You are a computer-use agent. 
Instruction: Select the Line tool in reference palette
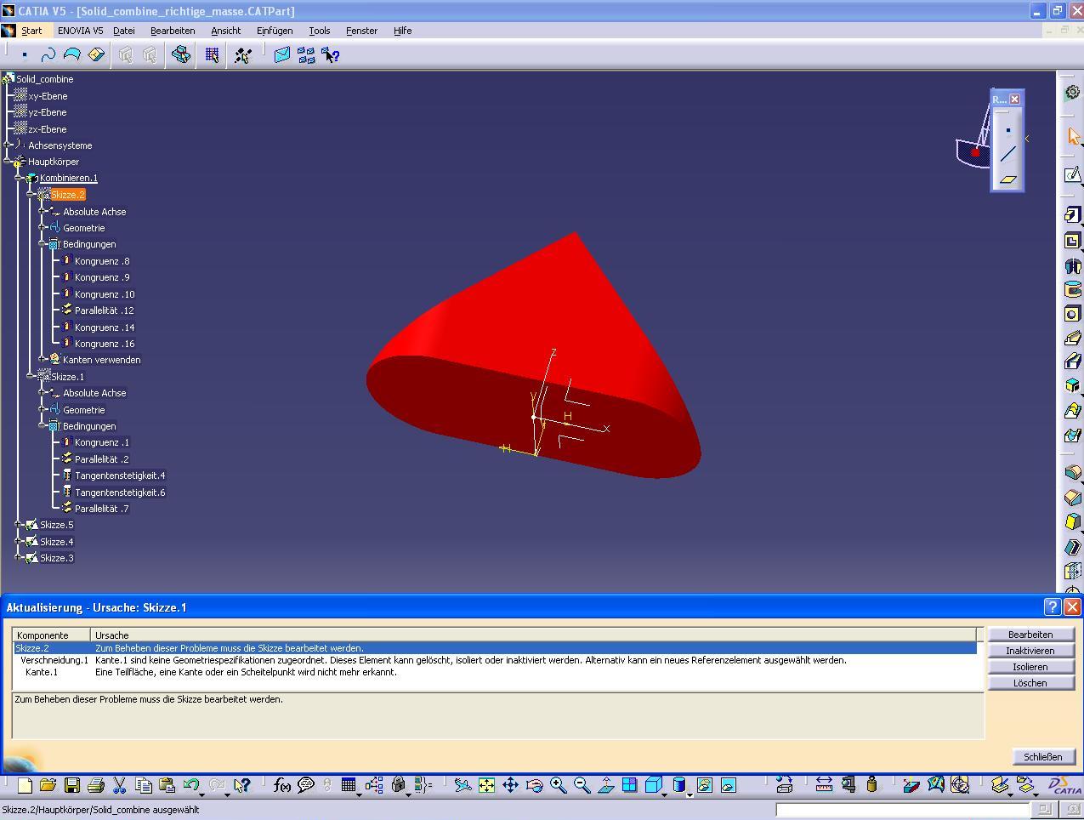1007,154
